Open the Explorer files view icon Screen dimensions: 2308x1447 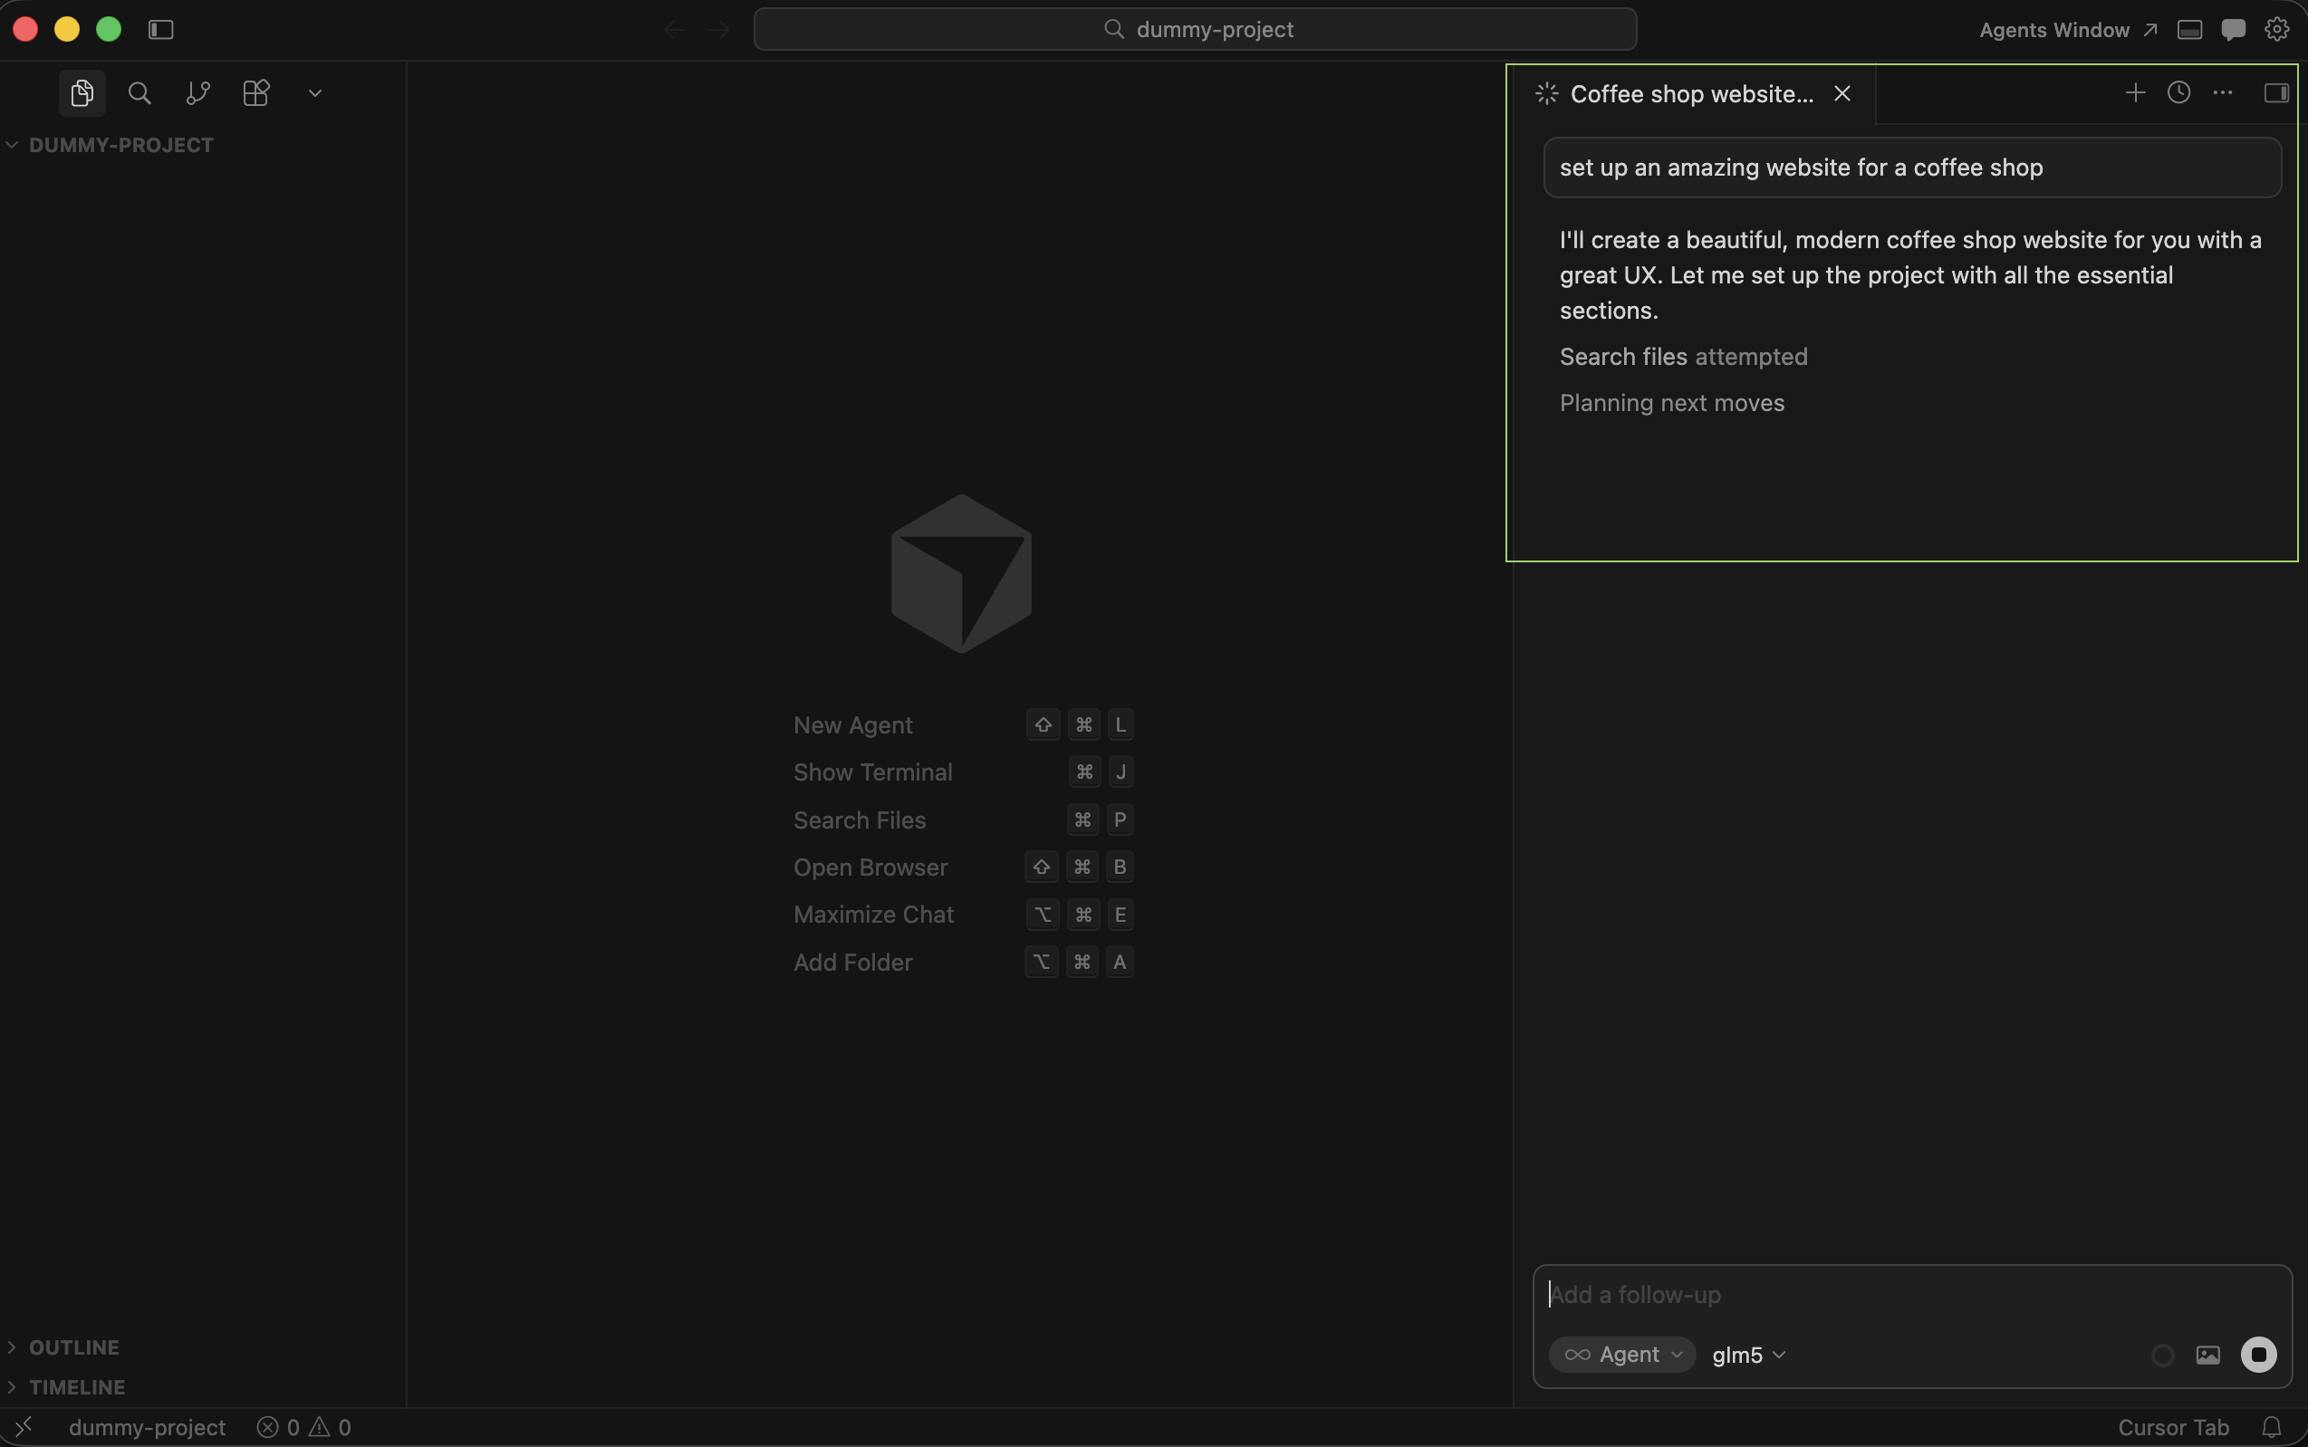click(82, 93)
